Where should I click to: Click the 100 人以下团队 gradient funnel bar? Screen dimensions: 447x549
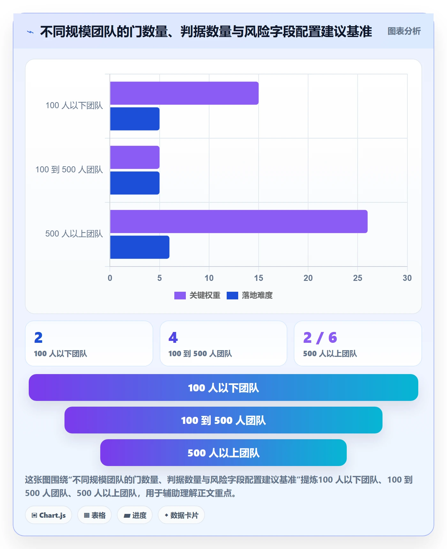tap(223, 387)
